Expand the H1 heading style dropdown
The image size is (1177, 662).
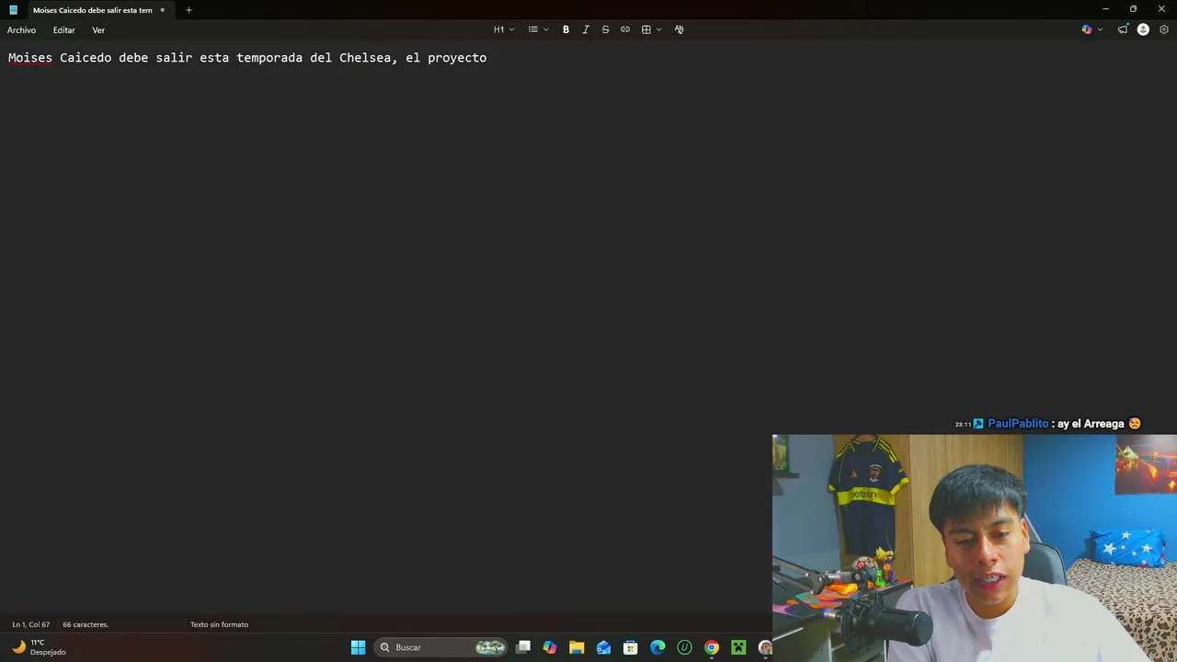[504, 29]
